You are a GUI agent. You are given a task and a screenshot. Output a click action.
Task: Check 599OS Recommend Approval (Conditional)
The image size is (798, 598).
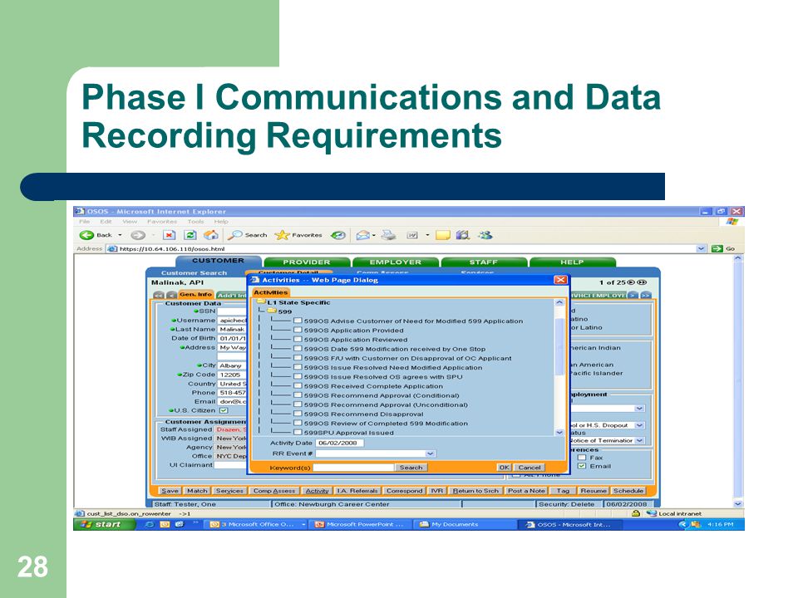(298, 395)
